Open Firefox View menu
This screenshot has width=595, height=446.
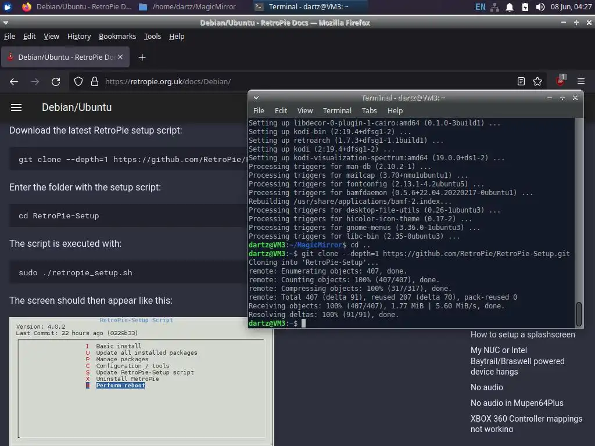(52, 37)
